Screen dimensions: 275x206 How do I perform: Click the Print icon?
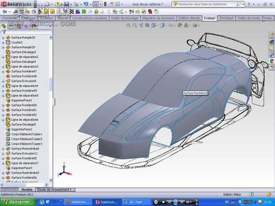(76, 4)
